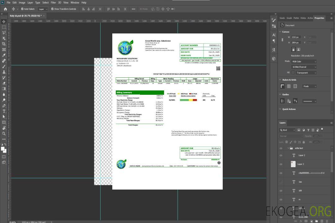Click the add layer mask button

point(306,221)
